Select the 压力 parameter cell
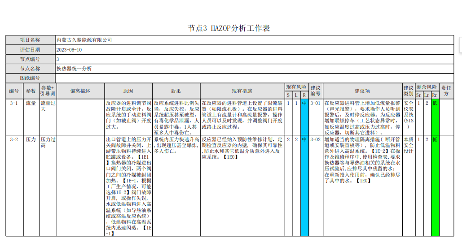Screen dimensions: 462x247 point(31,186)
